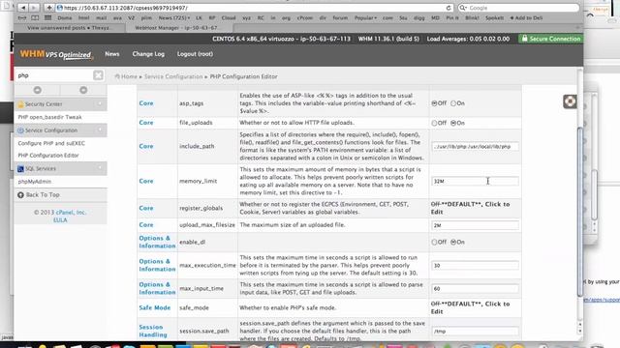Set enable_dl to On
Image resolution: width=620 pixels, height=348 pixels.
[453, 243]
